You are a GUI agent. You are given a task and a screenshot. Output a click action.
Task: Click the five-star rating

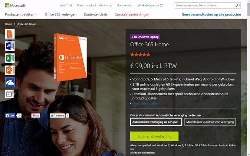(x=140, y=55)
